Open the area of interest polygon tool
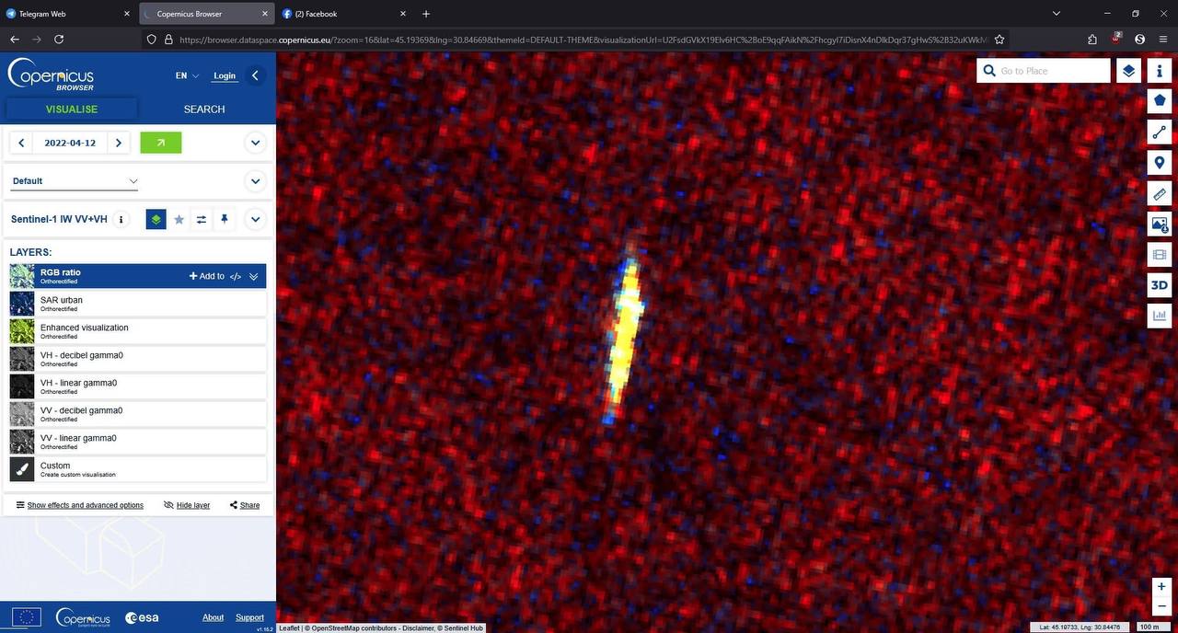The image size is (1178, 633). (1159, 101)
